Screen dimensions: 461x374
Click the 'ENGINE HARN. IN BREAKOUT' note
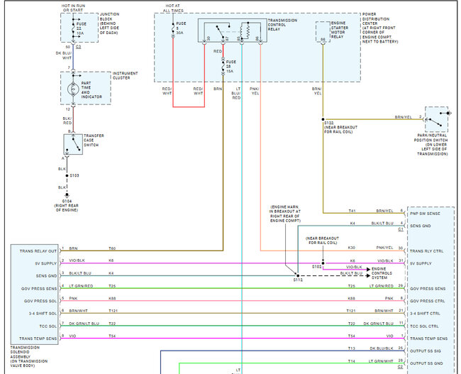(x=285, y=214)
